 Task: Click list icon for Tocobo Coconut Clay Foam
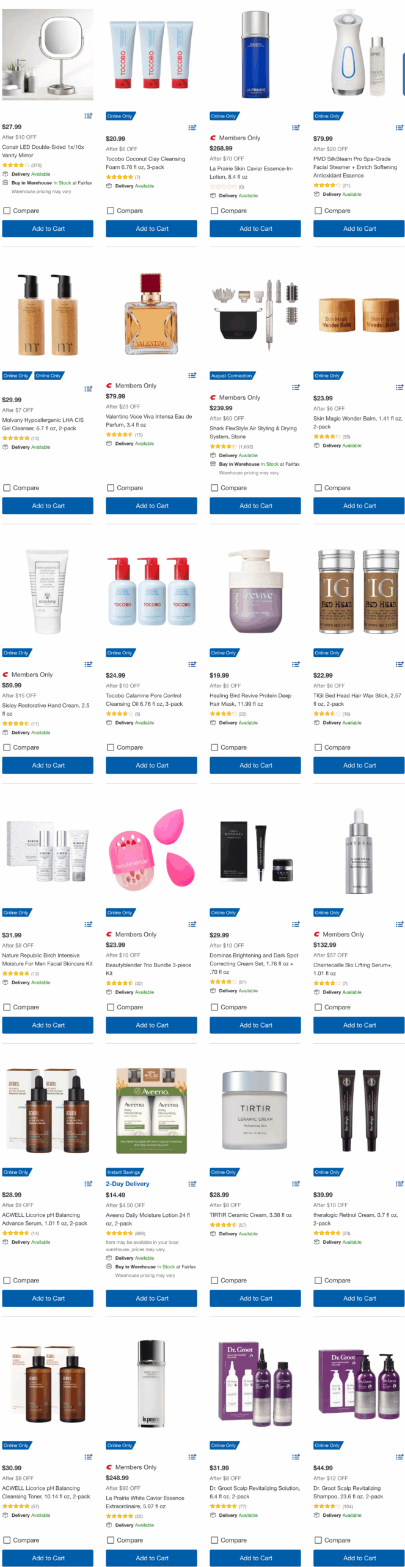(x=192, y=127)
